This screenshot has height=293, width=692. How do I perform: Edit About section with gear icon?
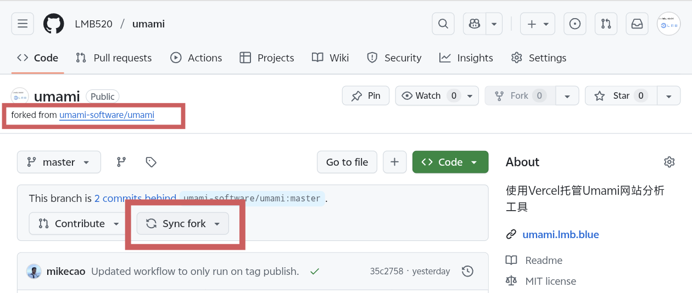coord(669,162)
